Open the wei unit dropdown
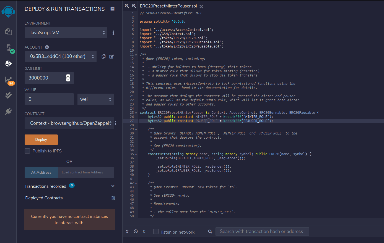 point(95,99)
